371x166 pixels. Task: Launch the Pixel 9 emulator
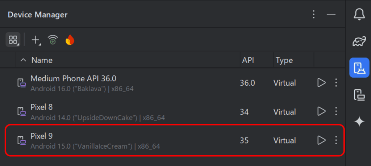(x=321, y=140)
